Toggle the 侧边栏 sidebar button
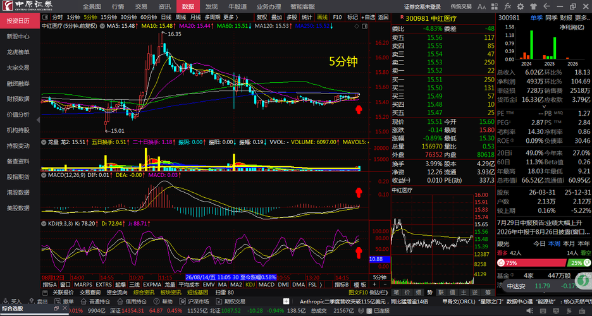The width and height of the screenshot is (592, 316). (x=379, y=292)
